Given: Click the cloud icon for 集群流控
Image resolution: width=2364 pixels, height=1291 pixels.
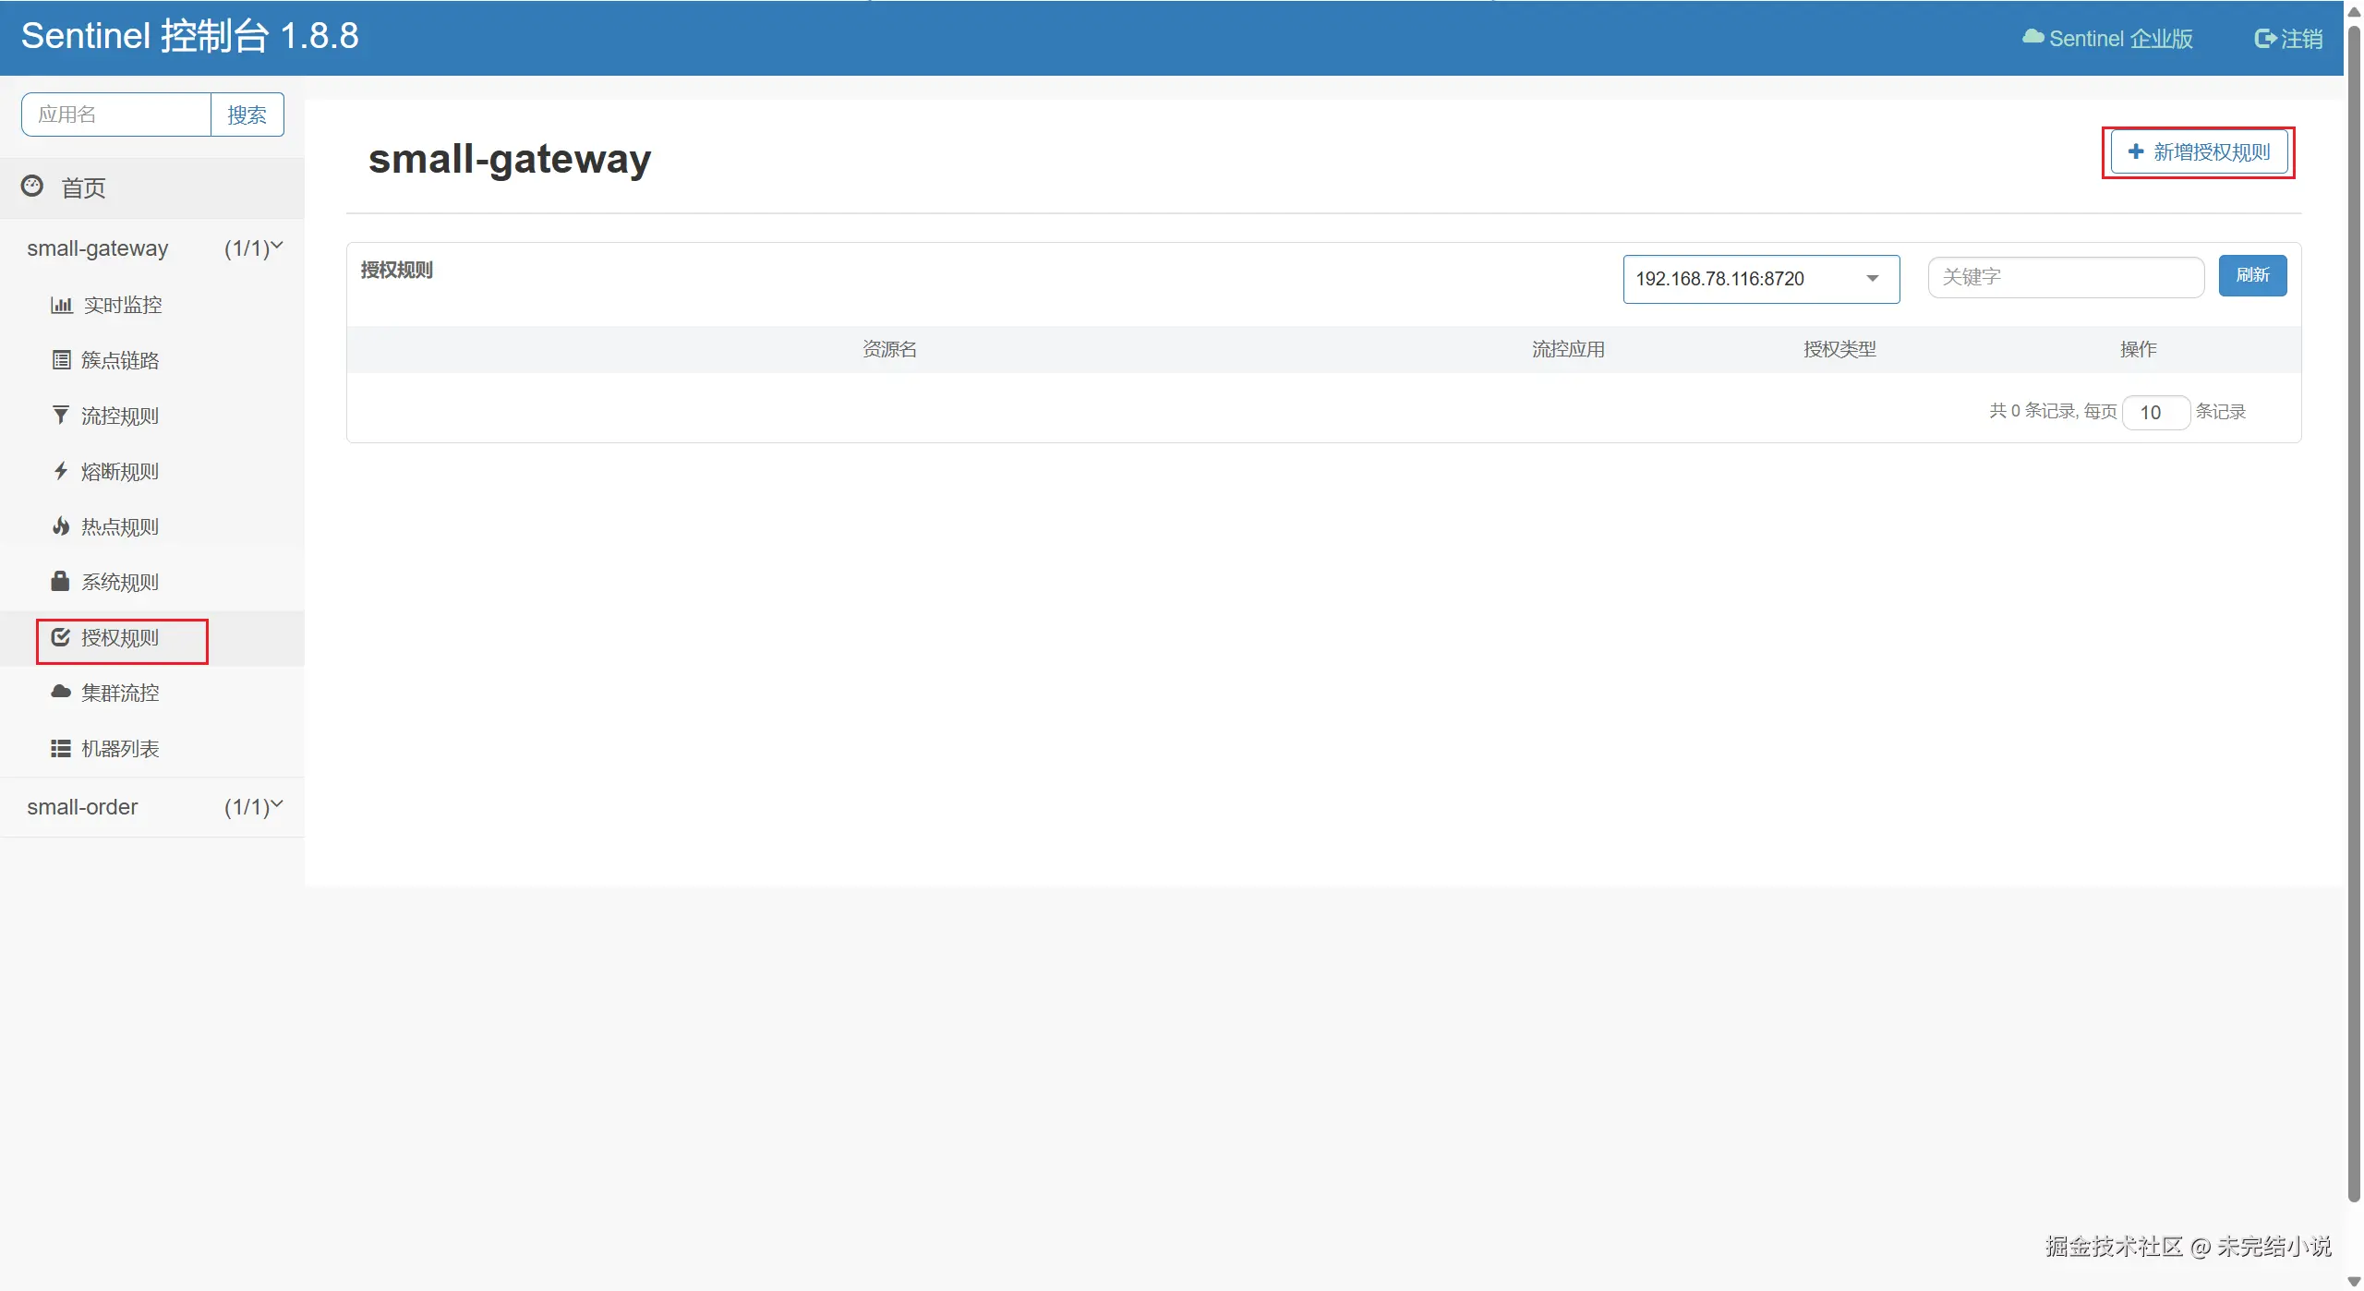Looking at the screenshot, I should (61, 692).
